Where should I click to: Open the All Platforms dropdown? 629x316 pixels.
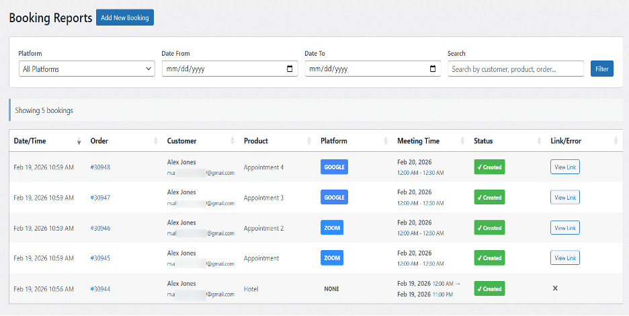click(x=87, y=69)
